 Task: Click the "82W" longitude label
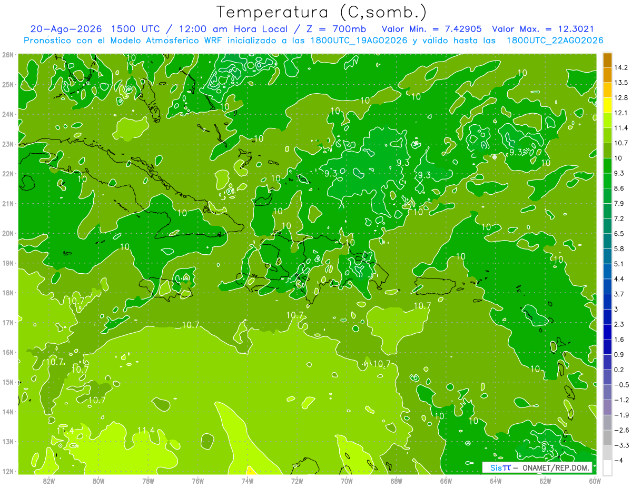pyautogui.click(x=49, y=481)
